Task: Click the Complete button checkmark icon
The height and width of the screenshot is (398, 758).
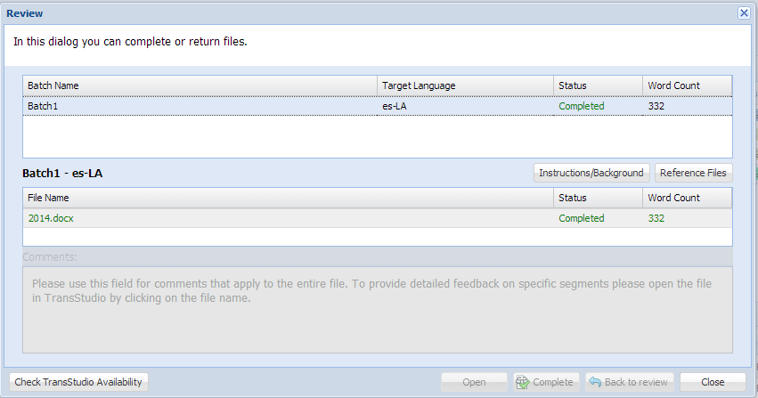Action: 523,382
